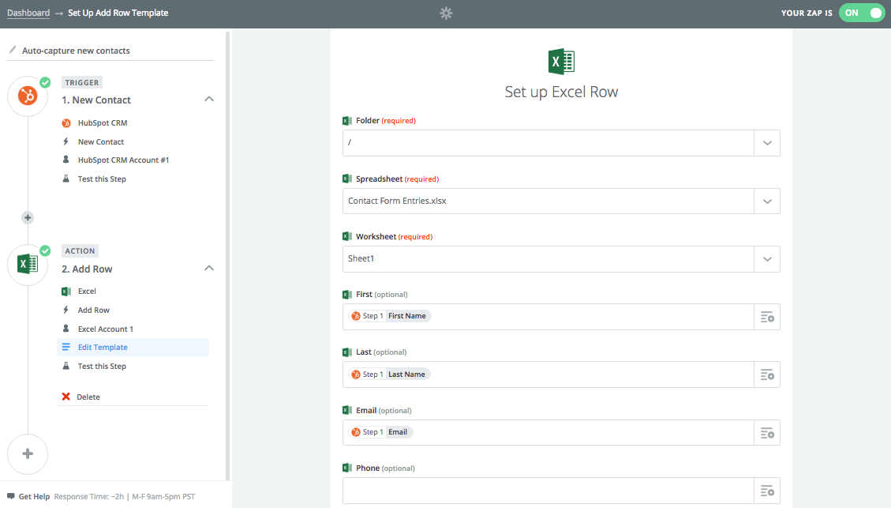Click the lines icon beside Edit Template

click(66, 347)
